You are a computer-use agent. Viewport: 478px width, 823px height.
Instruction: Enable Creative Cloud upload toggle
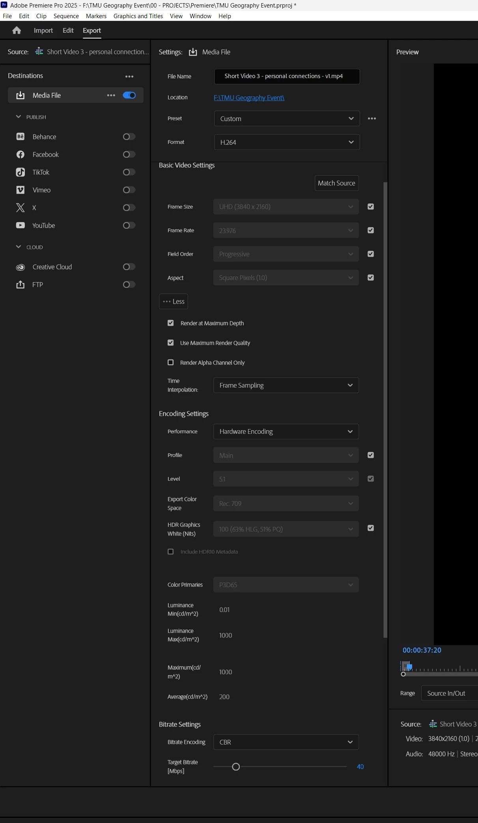coord(129,267)
